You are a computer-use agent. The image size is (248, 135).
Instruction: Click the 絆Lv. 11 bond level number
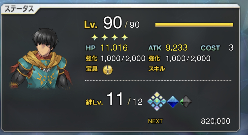click(x=115, y=99)
